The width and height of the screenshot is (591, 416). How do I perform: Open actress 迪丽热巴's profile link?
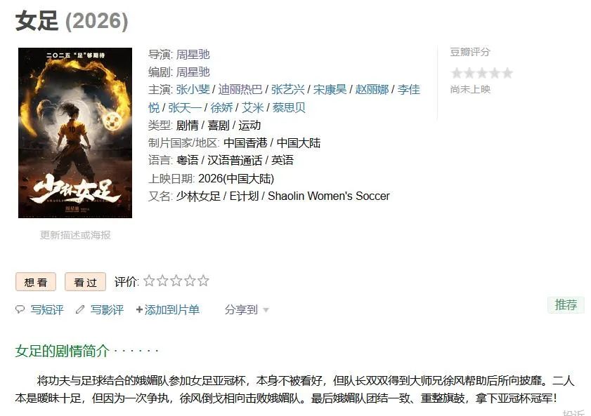point(240,90)
